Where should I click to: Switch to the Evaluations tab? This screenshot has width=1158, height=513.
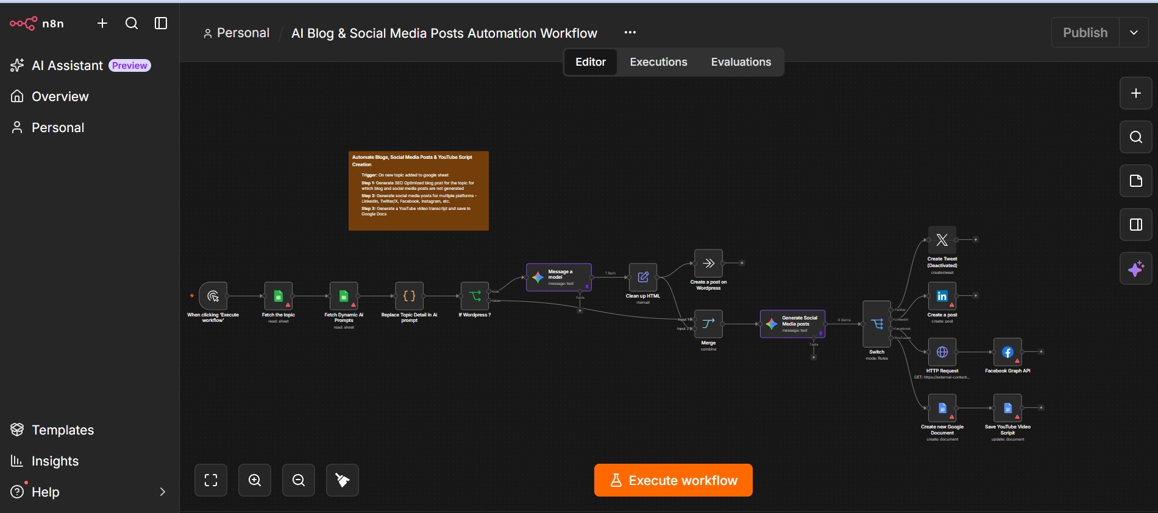[741, 62]
